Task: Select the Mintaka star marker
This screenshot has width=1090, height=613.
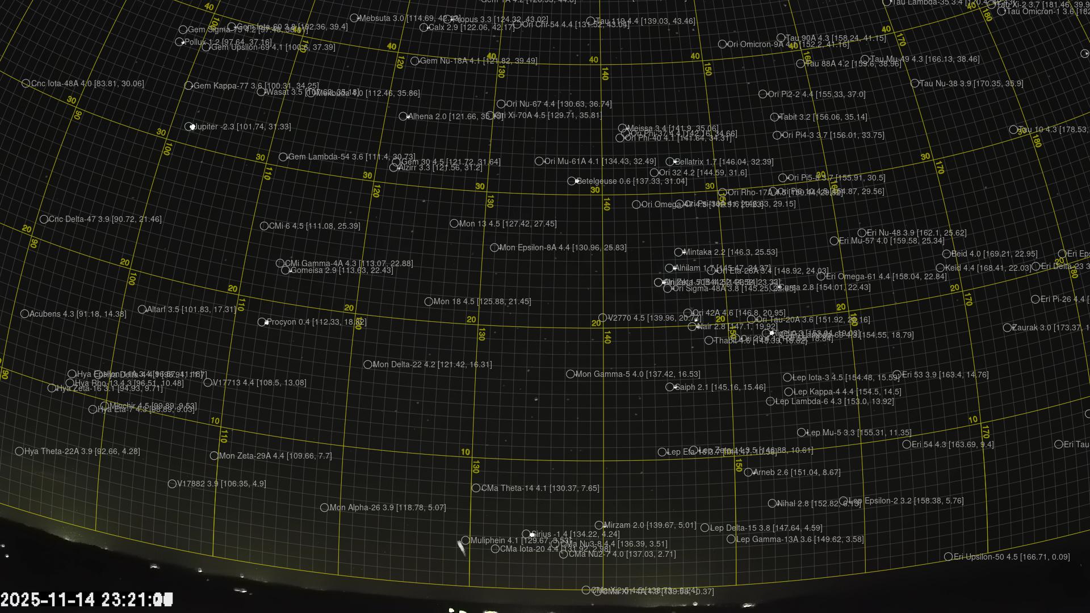Action: [x=678, y=252]
